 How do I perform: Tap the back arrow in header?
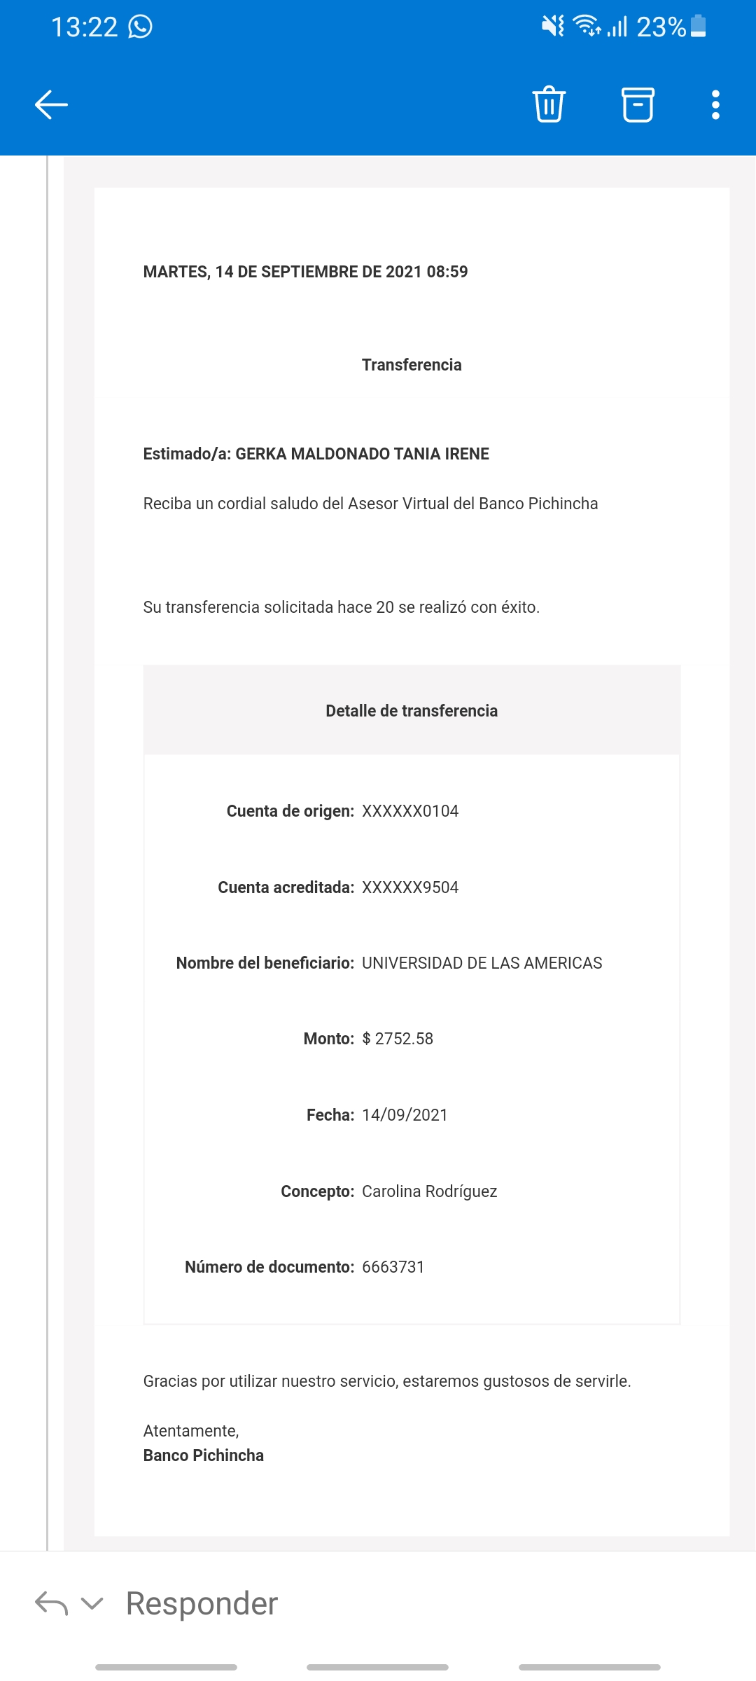point(51,105)
